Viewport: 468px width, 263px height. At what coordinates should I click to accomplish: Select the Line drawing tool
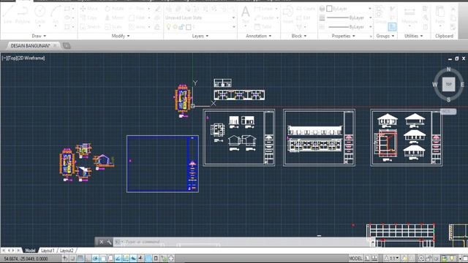(x=8, y=15)
